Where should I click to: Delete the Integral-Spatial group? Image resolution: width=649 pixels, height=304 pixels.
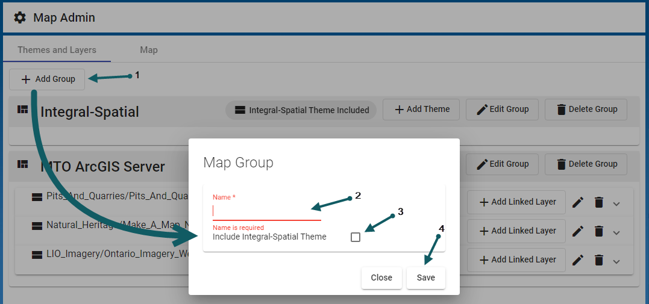[586, 110]
